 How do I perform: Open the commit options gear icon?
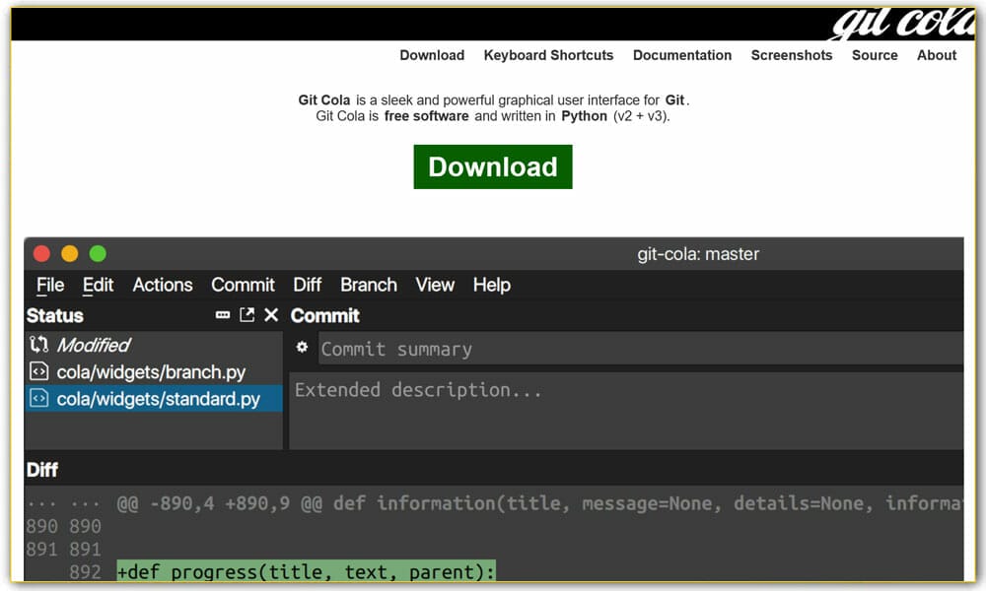[303, 348]
